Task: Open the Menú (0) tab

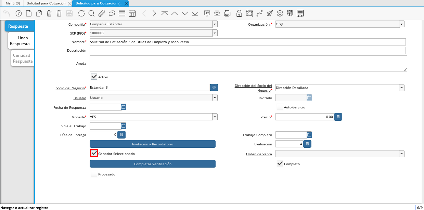Action: tap(13, 3)
